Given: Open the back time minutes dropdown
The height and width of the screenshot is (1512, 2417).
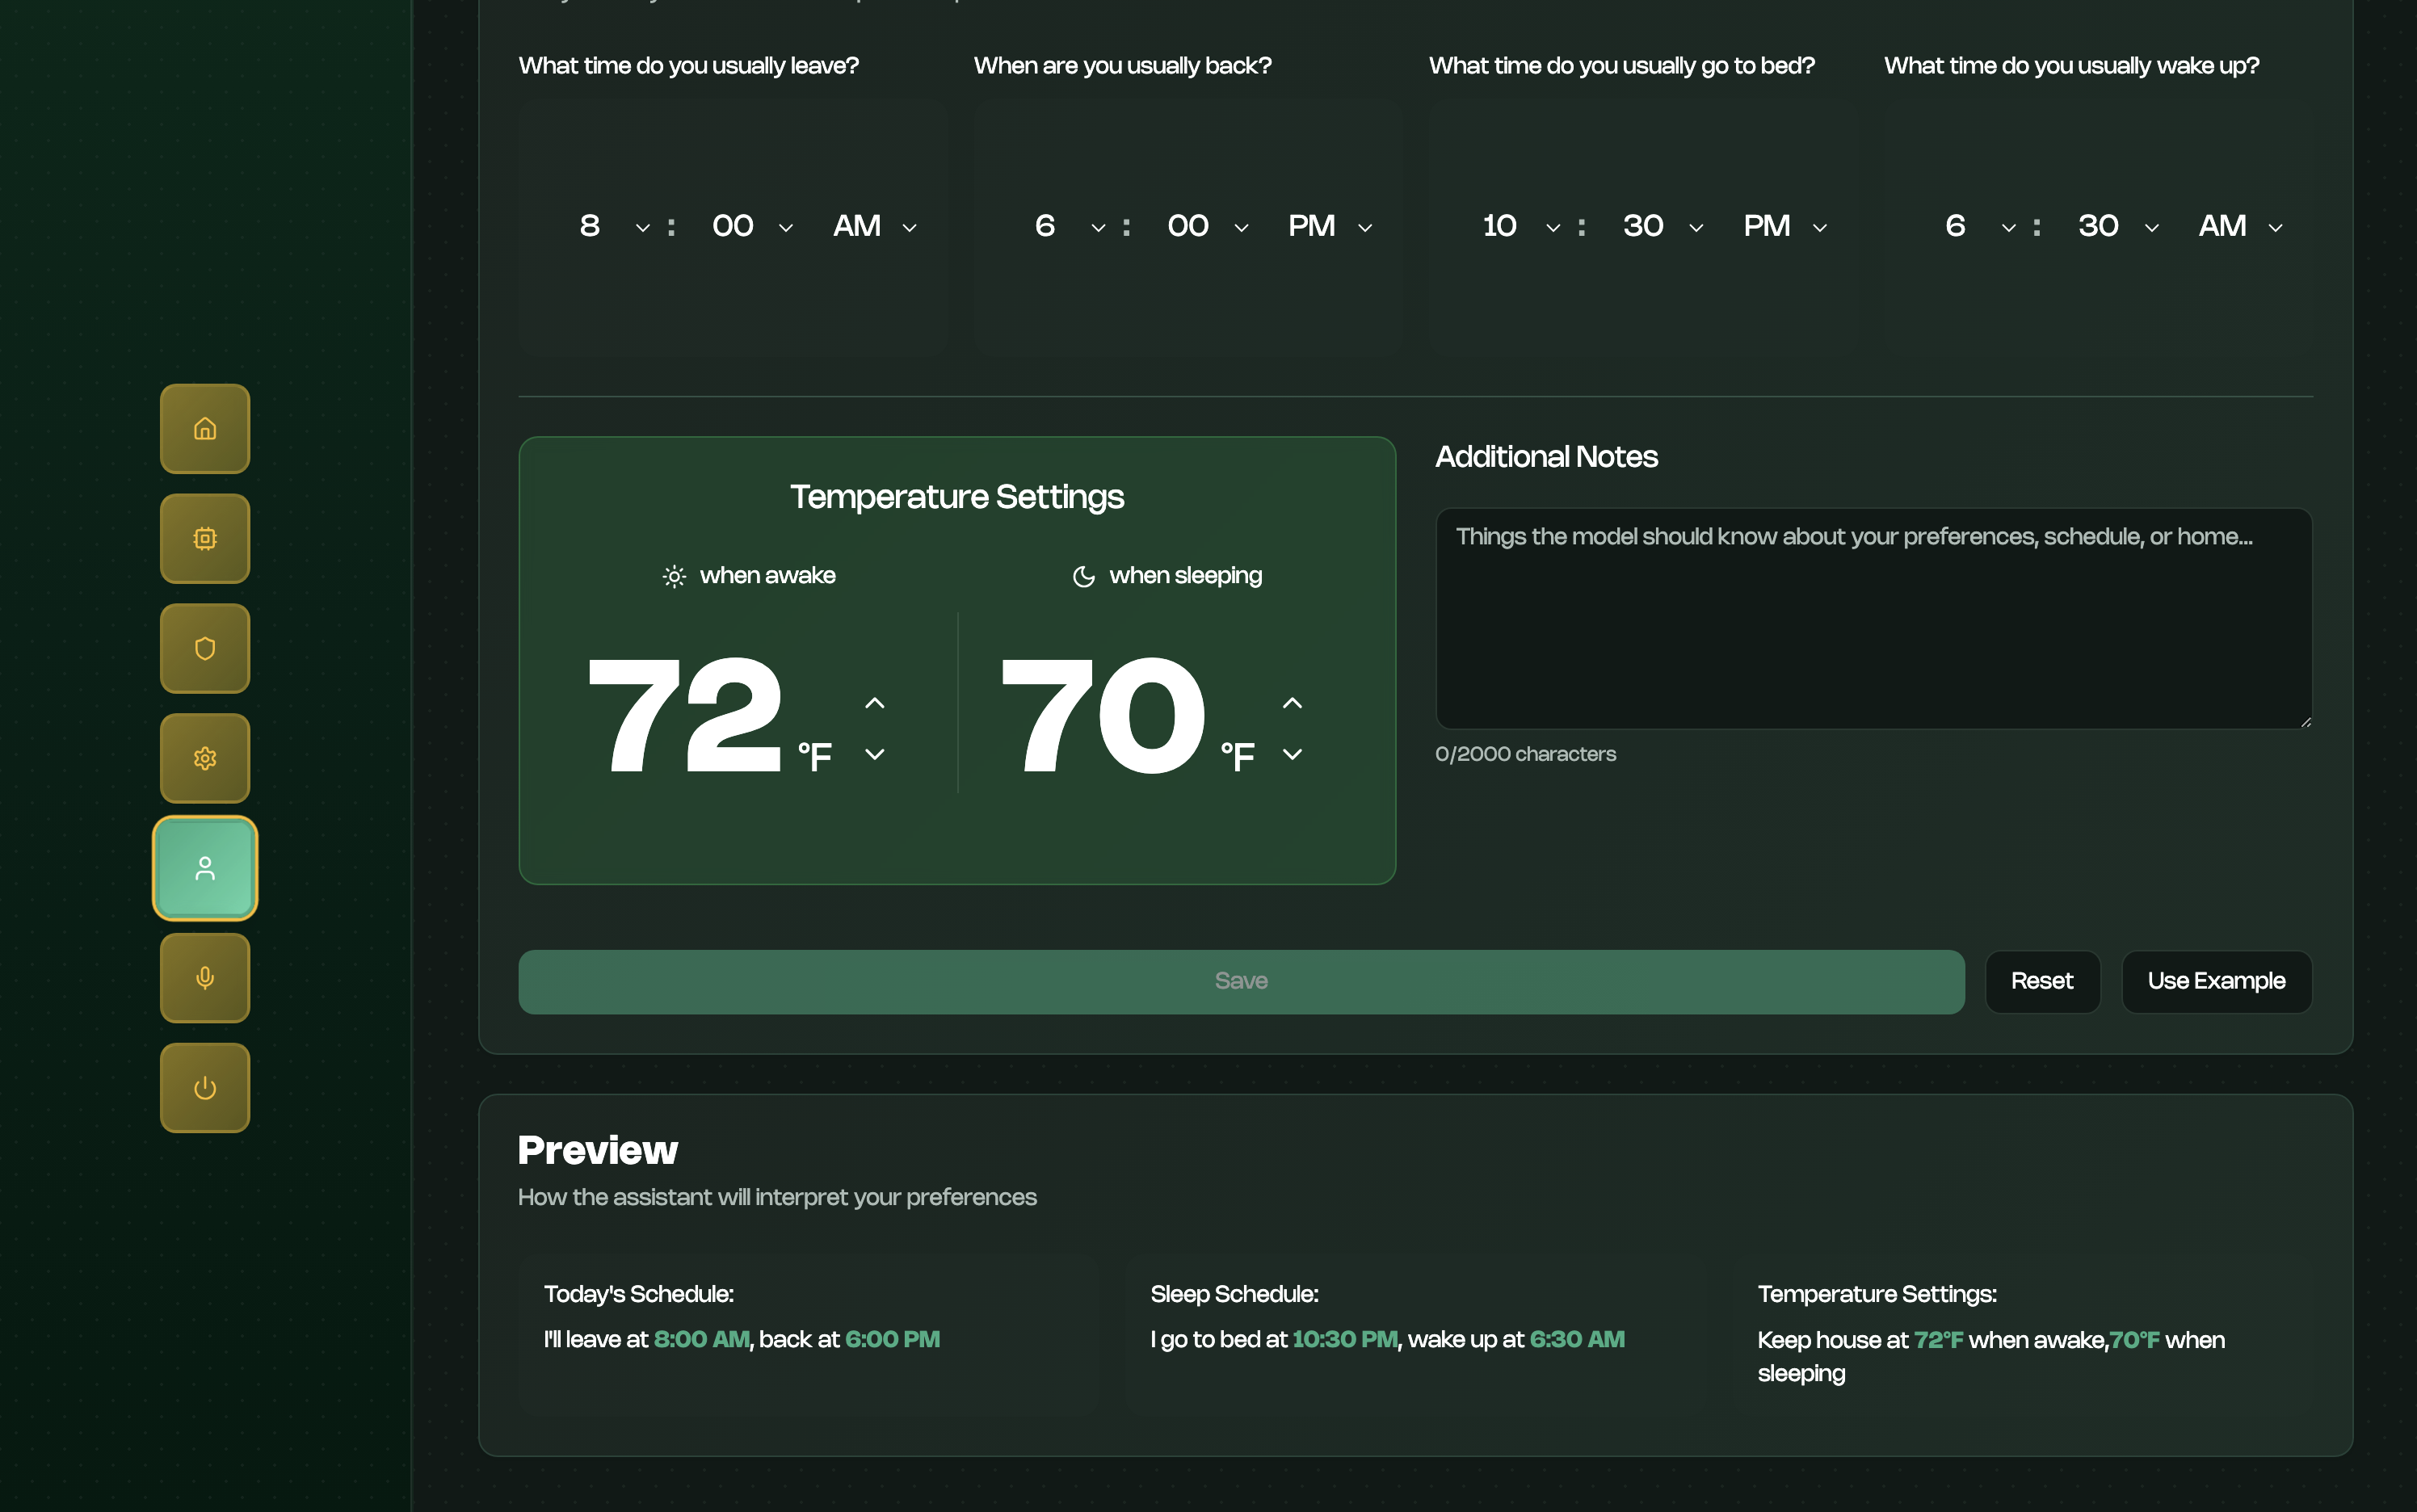Looking at the screenshot, I should (x=1208, y=227).
